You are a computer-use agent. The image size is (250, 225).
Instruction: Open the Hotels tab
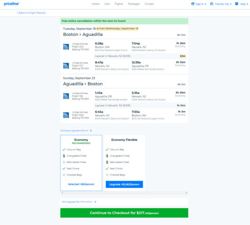(x=95, y=4)
